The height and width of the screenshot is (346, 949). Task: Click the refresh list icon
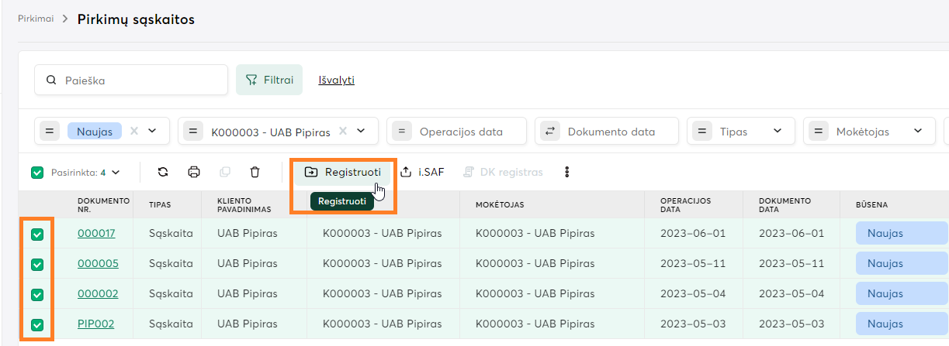click(x=163, y=172)
